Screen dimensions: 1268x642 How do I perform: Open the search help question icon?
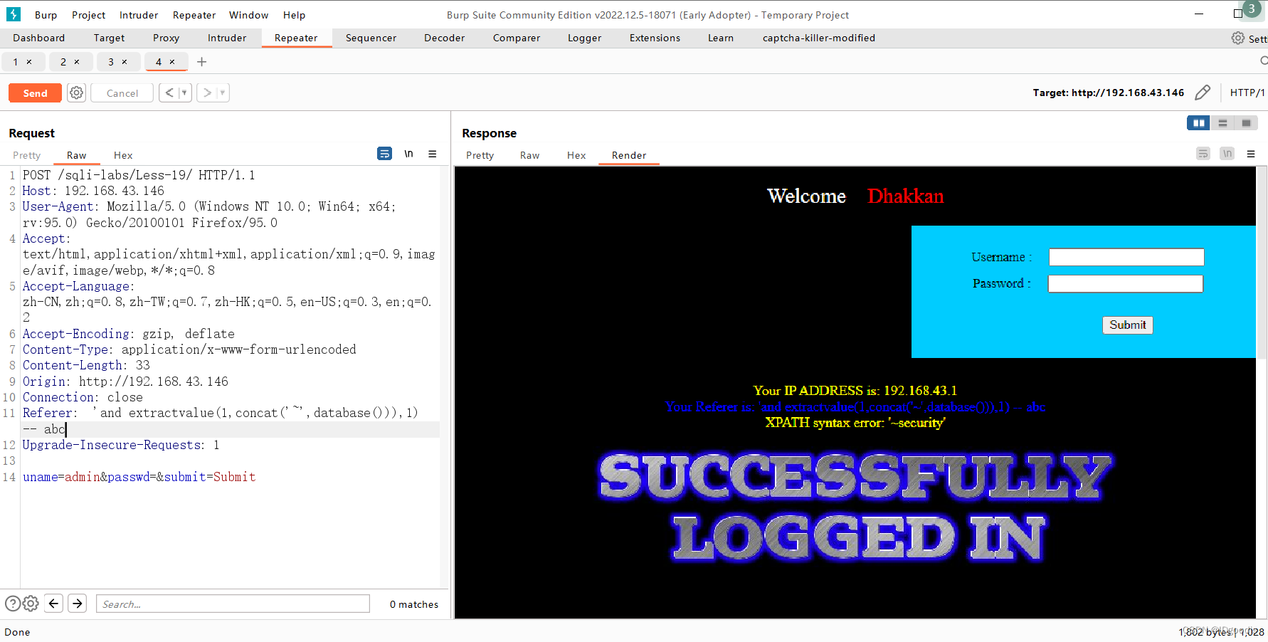(x=13, y=604)
